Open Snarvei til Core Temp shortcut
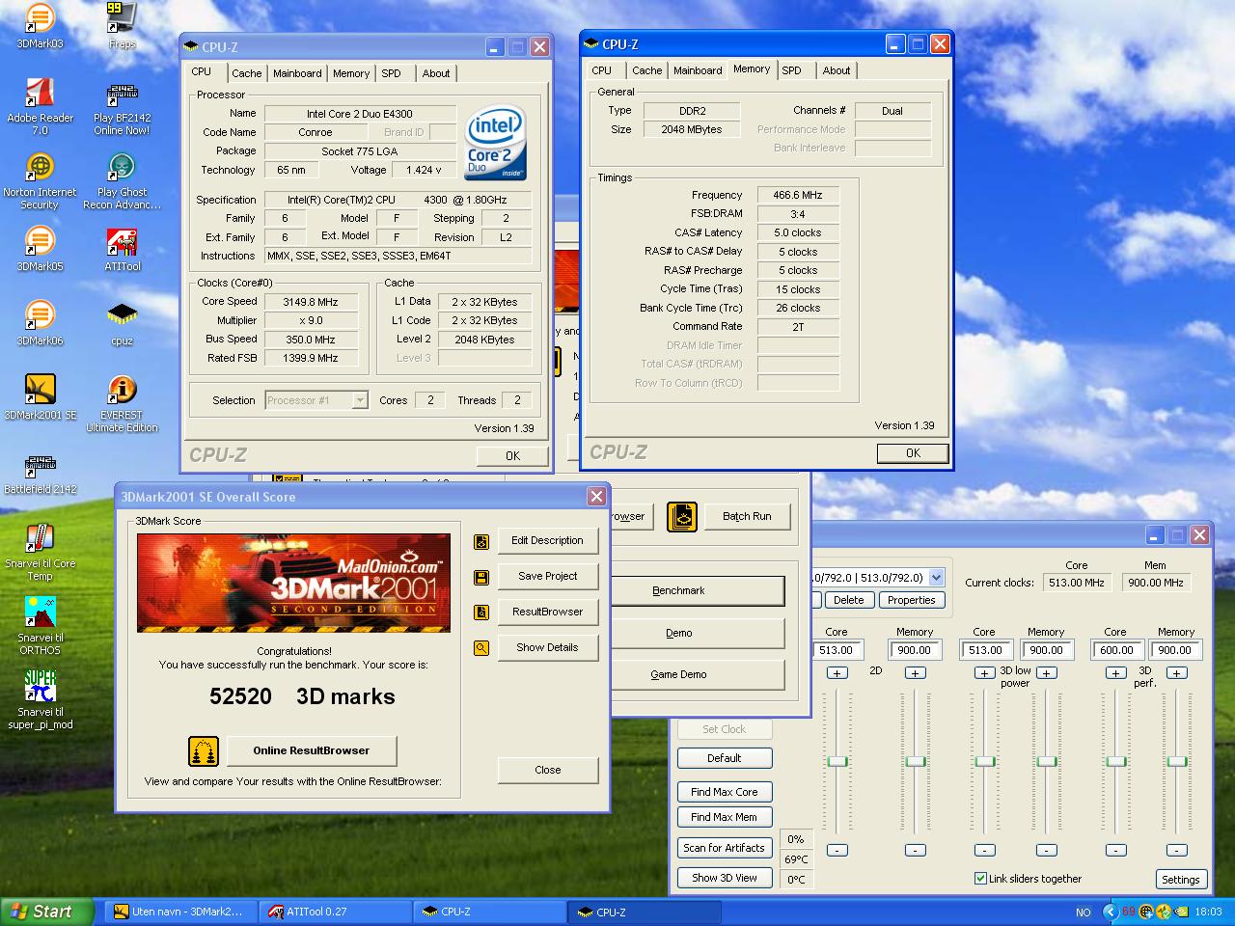1235x926 pixels. click(x=40, y=552)
